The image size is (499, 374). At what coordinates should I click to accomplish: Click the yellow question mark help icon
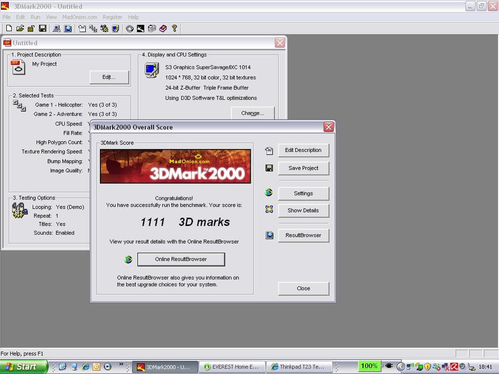pyautogui.click(x=174, y=29)
